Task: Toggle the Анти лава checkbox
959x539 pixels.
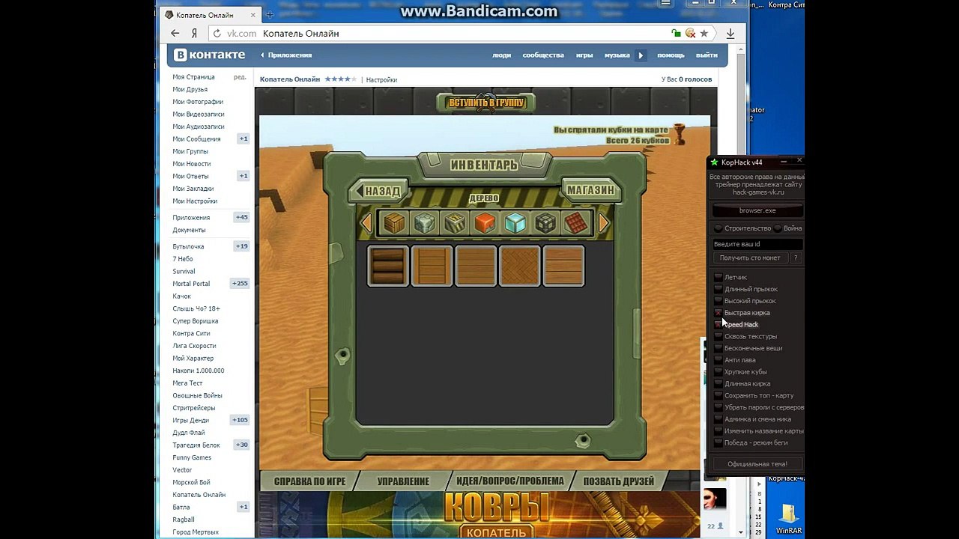Action: pyautogui.click(x=719, y=360)
